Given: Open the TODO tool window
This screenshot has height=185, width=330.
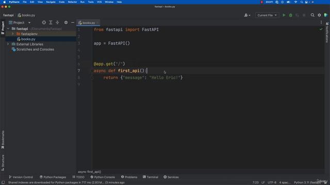Looking at the screenshot, I should tap(78, 177).
